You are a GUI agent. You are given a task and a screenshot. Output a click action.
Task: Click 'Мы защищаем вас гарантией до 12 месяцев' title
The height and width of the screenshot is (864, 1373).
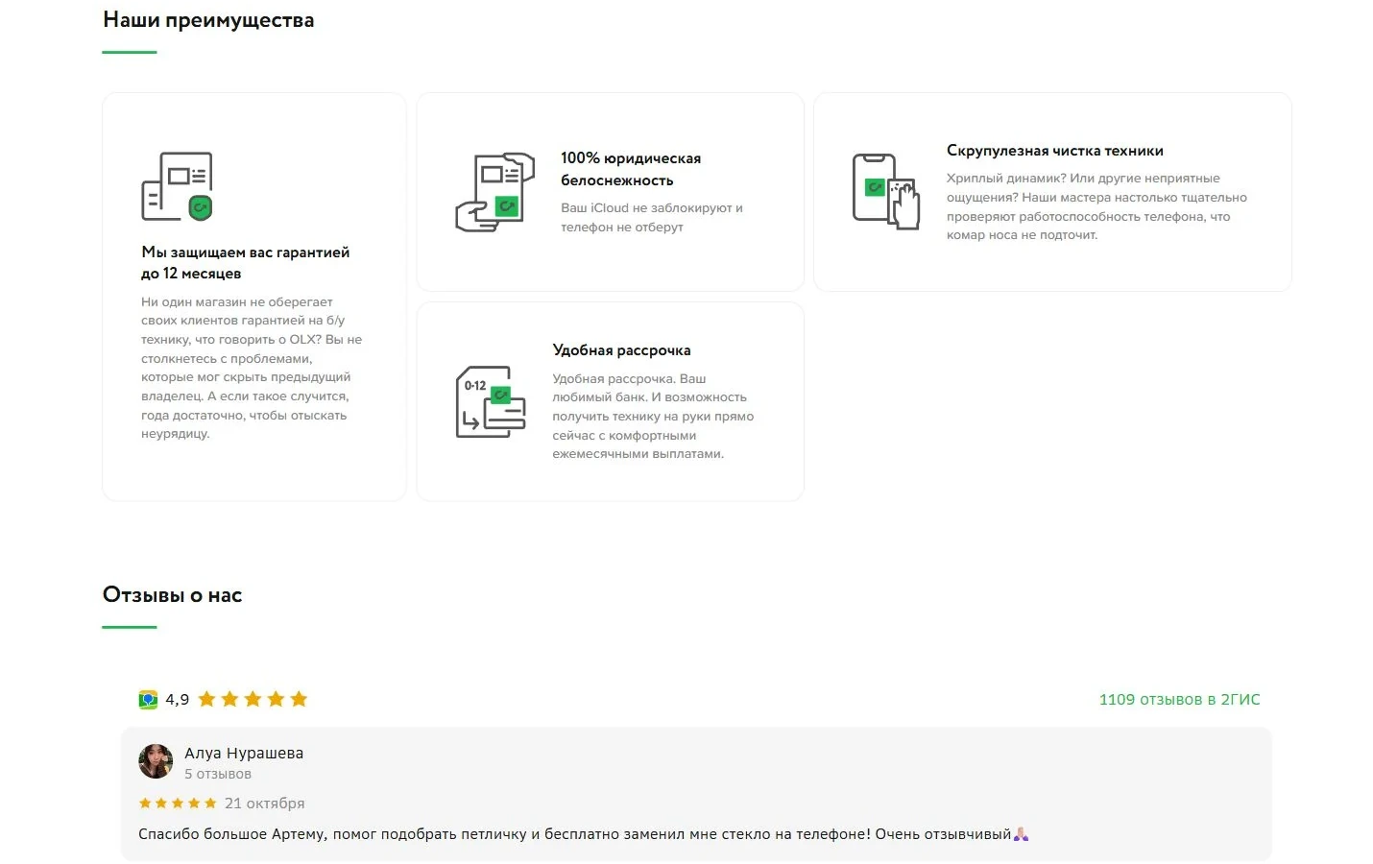[x=246, y=263]
